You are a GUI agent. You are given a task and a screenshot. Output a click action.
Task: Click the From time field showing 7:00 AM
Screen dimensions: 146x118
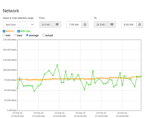pos(74,25)
